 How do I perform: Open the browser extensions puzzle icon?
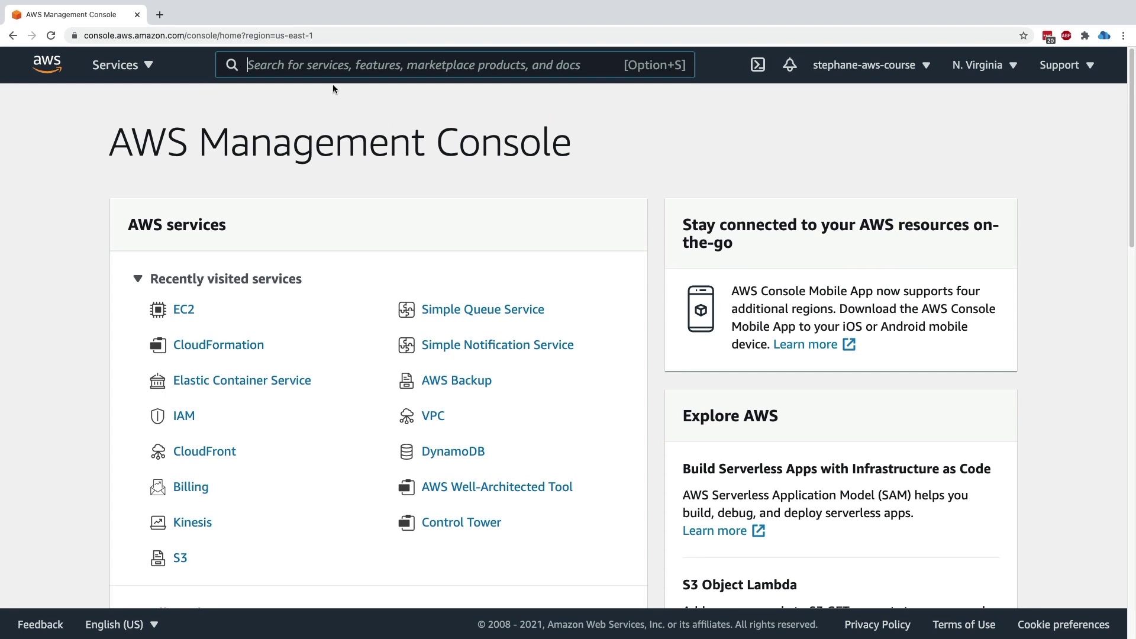click(1085, 35)
